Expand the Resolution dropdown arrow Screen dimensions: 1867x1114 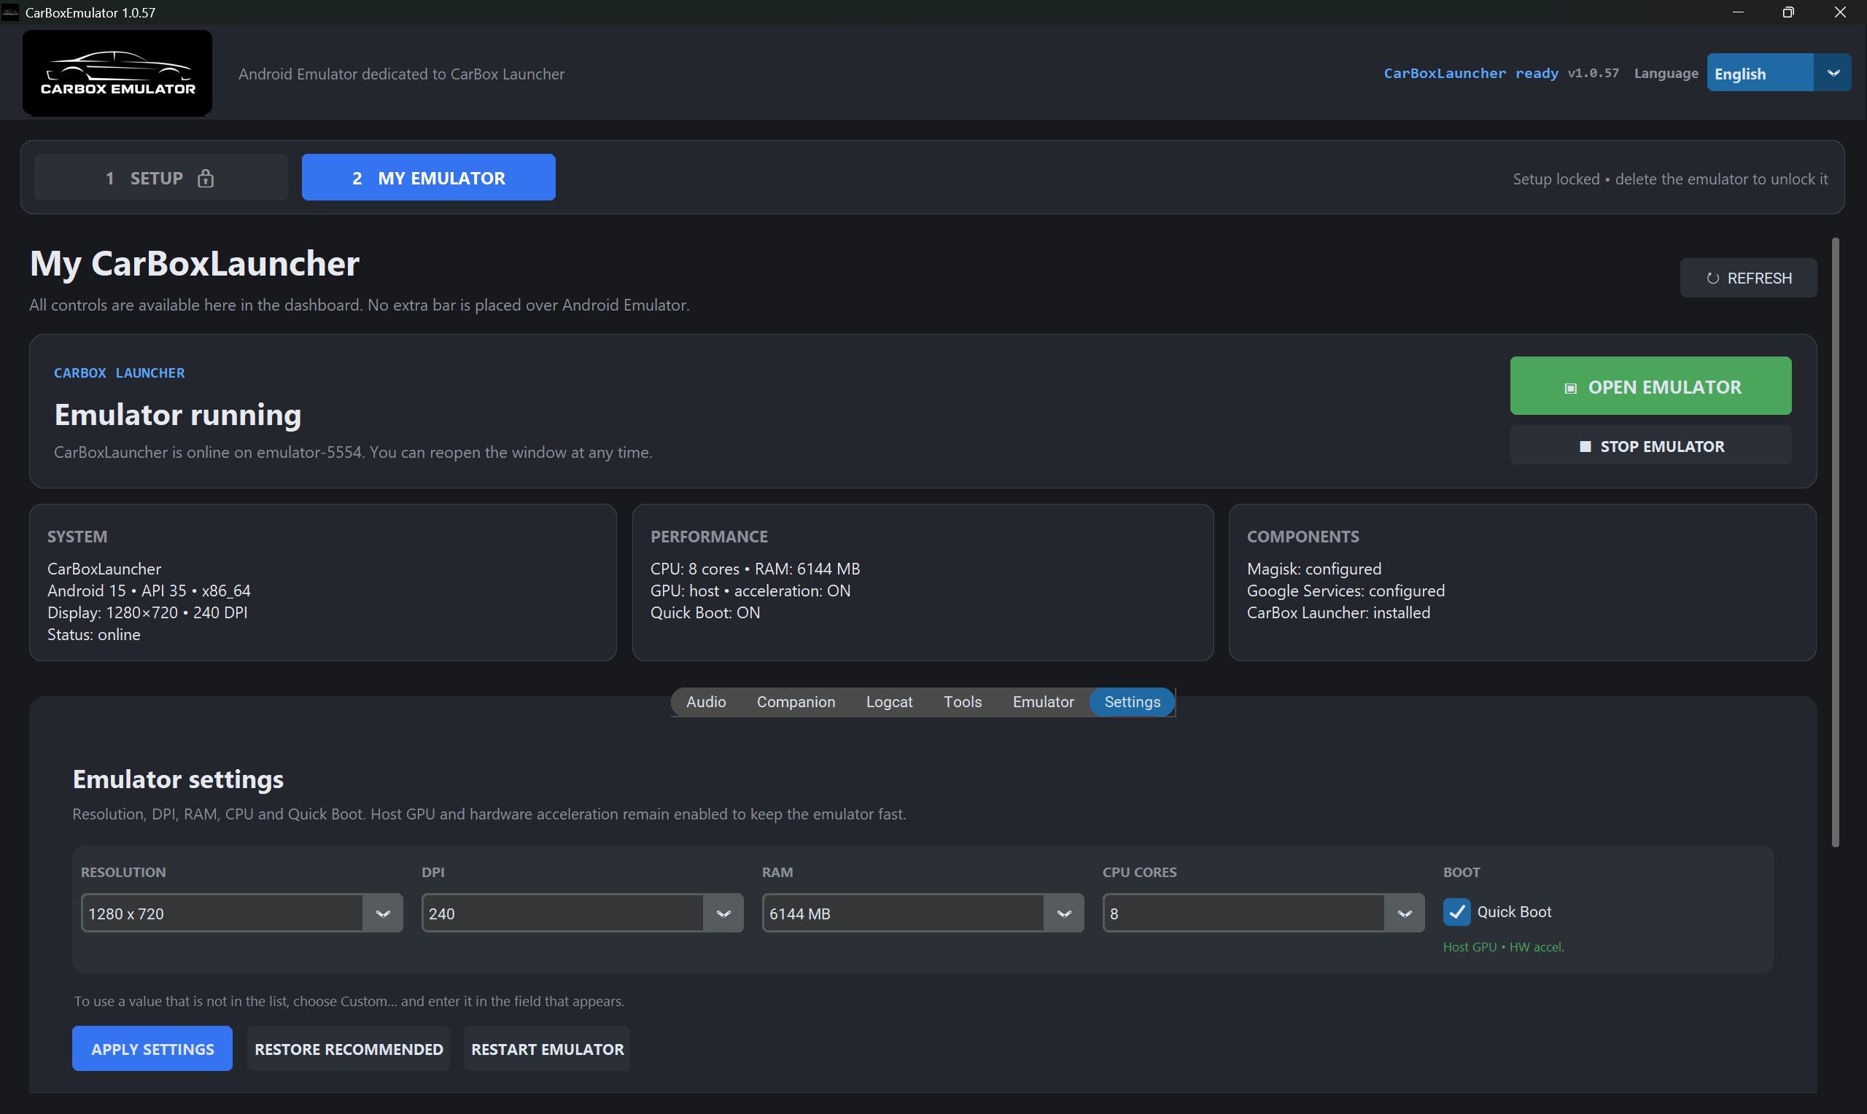[x=383, y=914]
